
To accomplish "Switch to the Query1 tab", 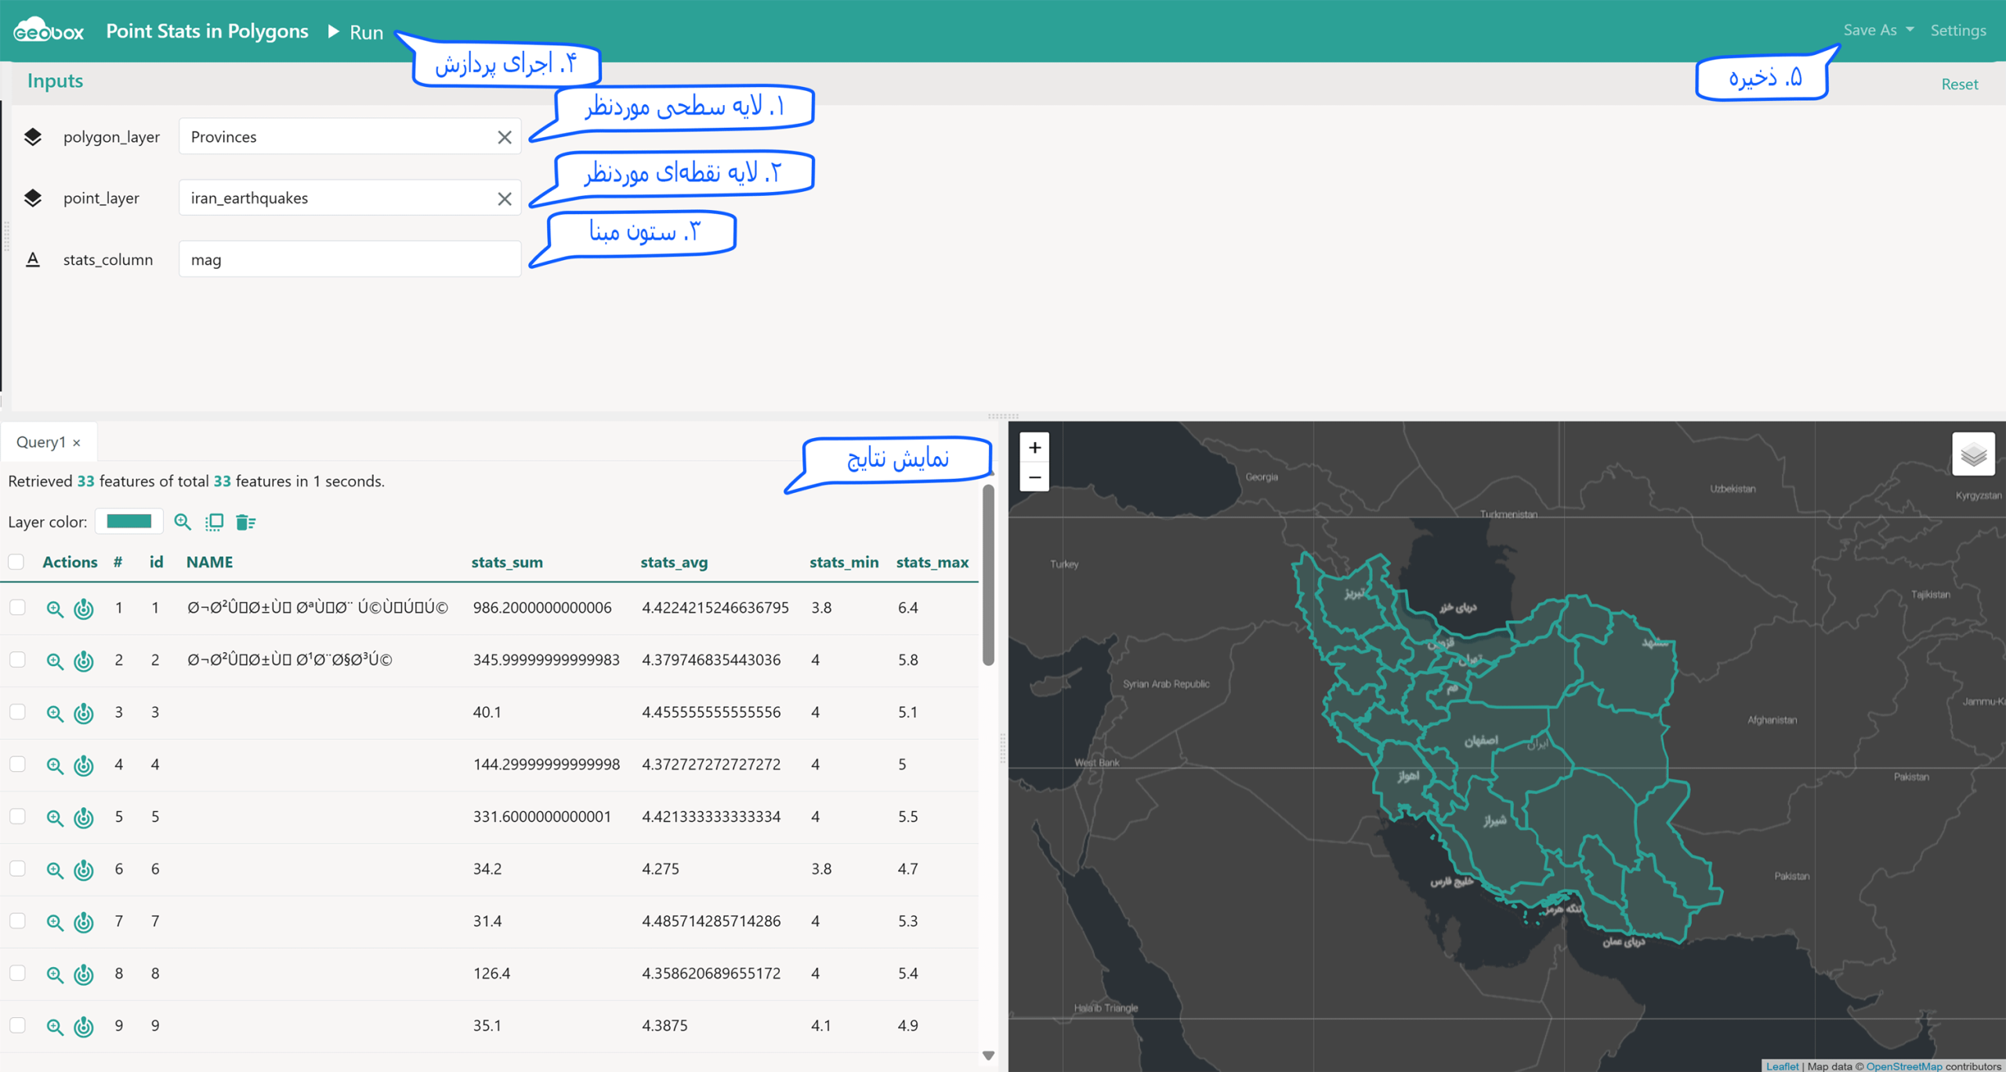I will [41, 442].
